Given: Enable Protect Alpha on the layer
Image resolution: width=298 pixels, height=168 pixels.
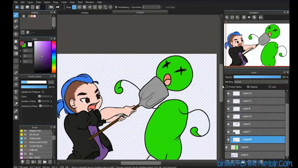Looking at the screenshot, I should (x=227, y=87).
